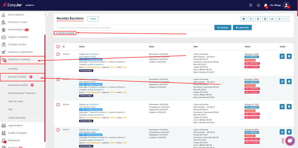Click Honorários Diversos tag in row 3503107
The image size is (298, 148).
(91, 135)
